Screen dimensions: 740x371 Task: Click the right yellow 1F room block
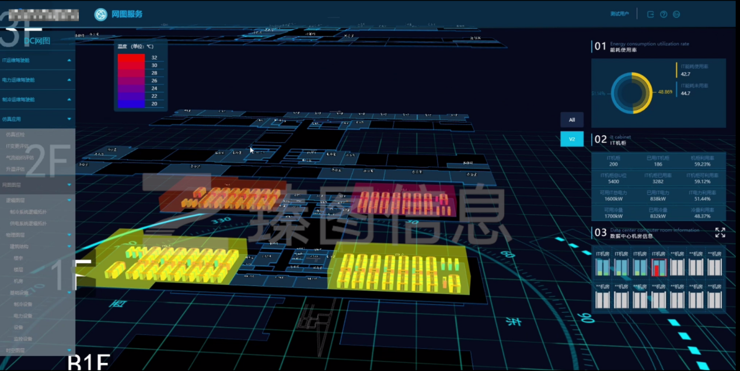(399, 268)
